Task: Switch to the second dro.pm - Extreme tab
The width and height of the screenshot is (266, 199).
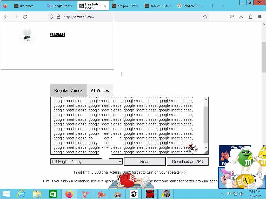Action: point(158,6)
